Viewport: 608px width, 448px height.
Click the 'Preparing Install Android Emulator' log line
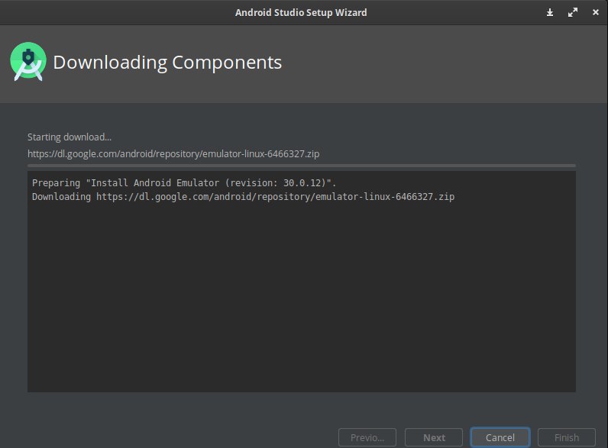[184, 183]
